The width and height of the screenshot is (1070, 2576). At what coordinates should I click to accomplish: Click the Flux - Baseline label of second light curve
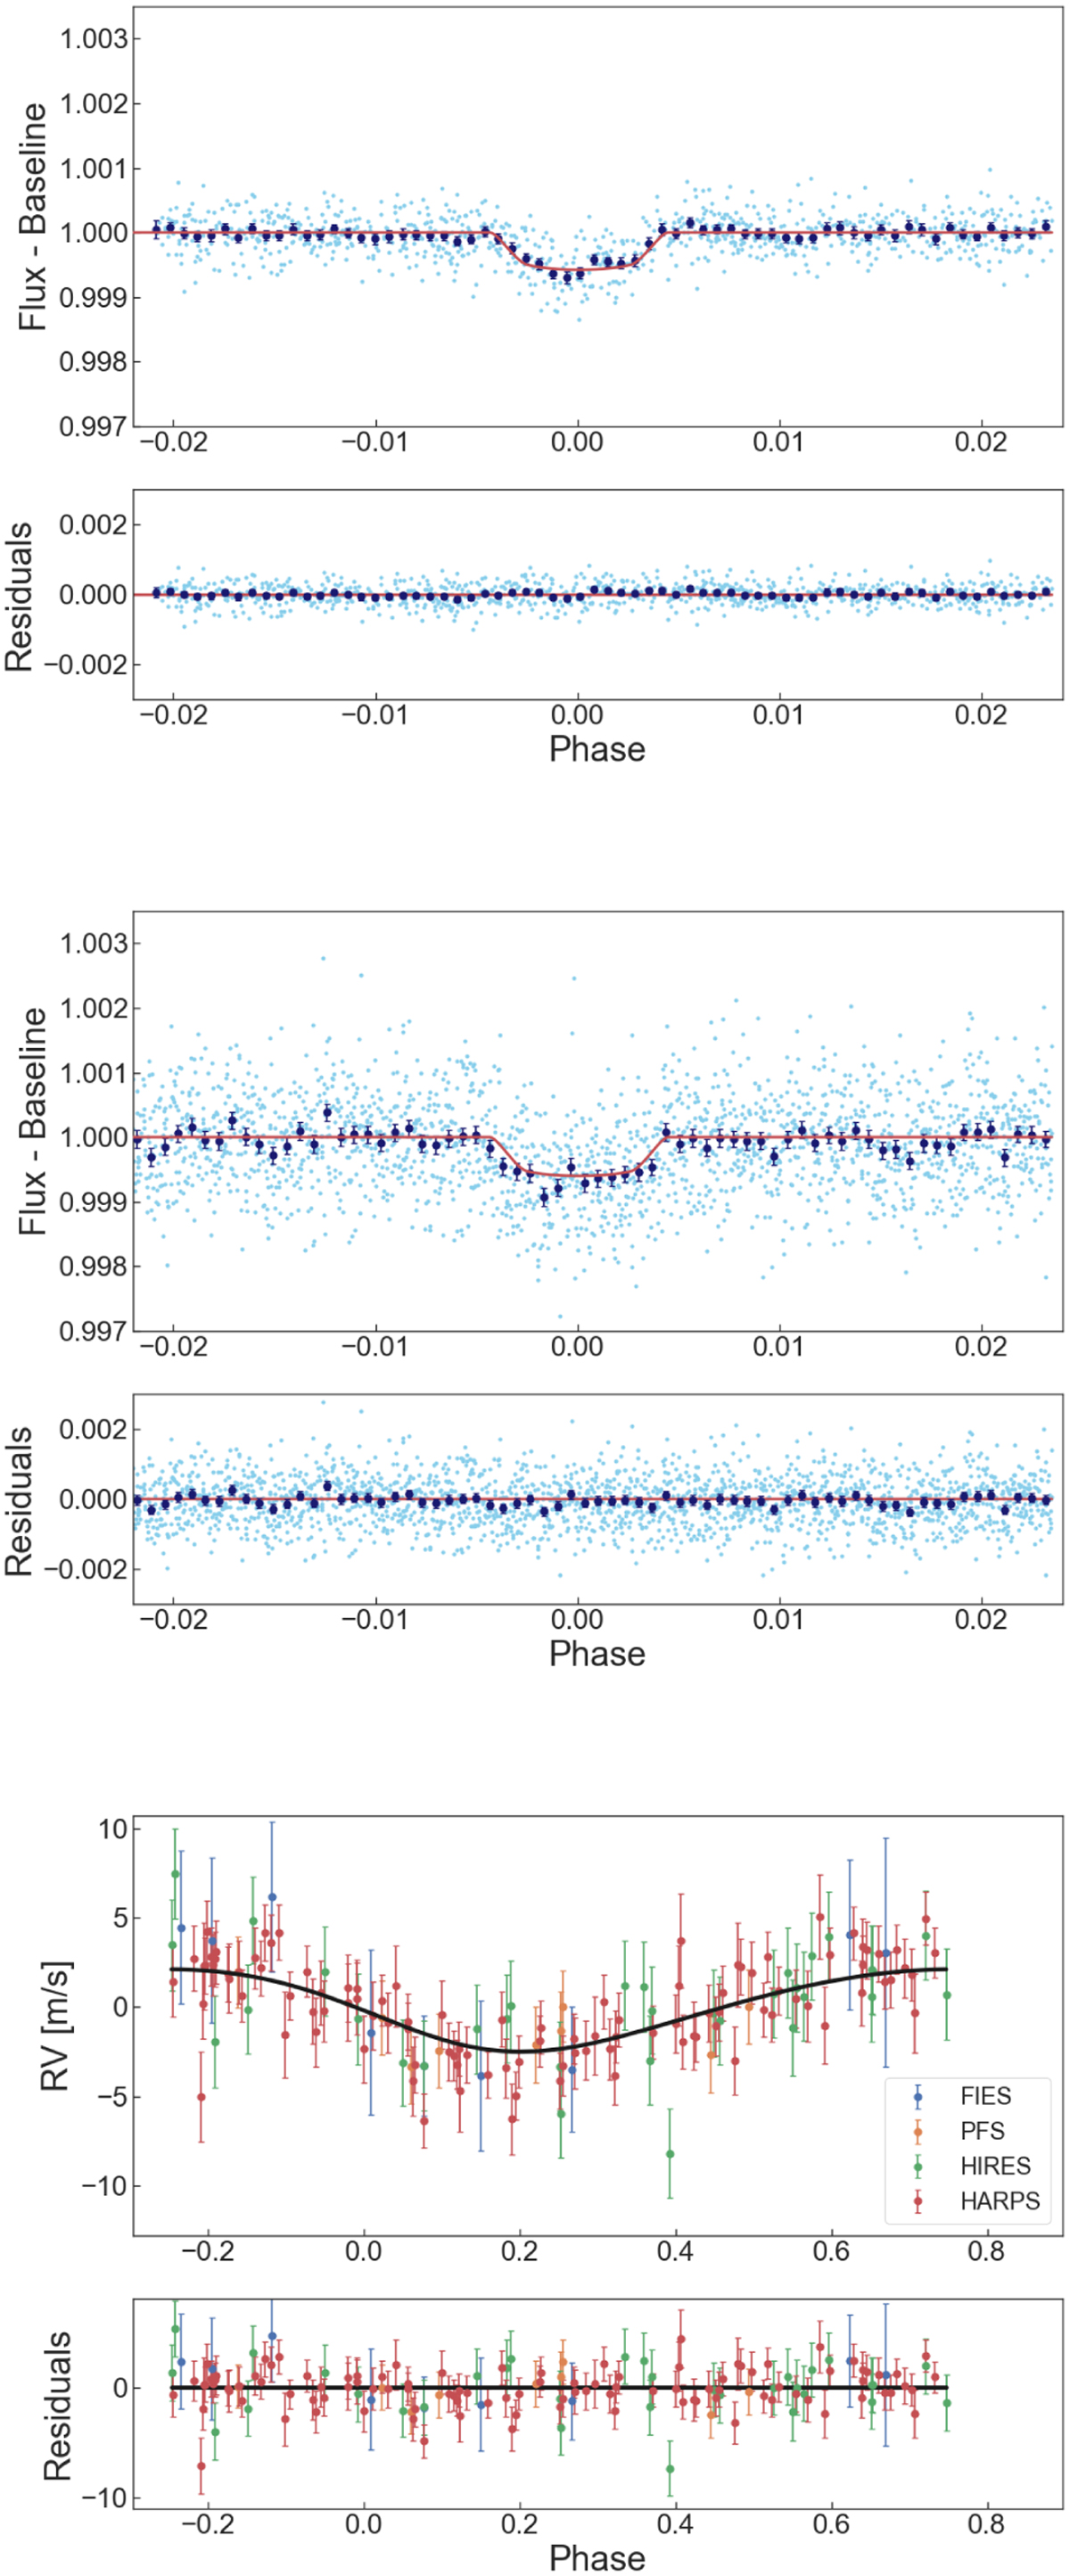pos(34,1121)
